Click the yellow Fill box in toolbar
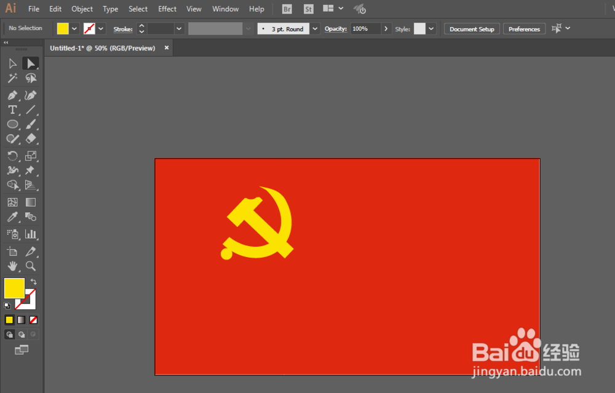 (x=14, y=288)
